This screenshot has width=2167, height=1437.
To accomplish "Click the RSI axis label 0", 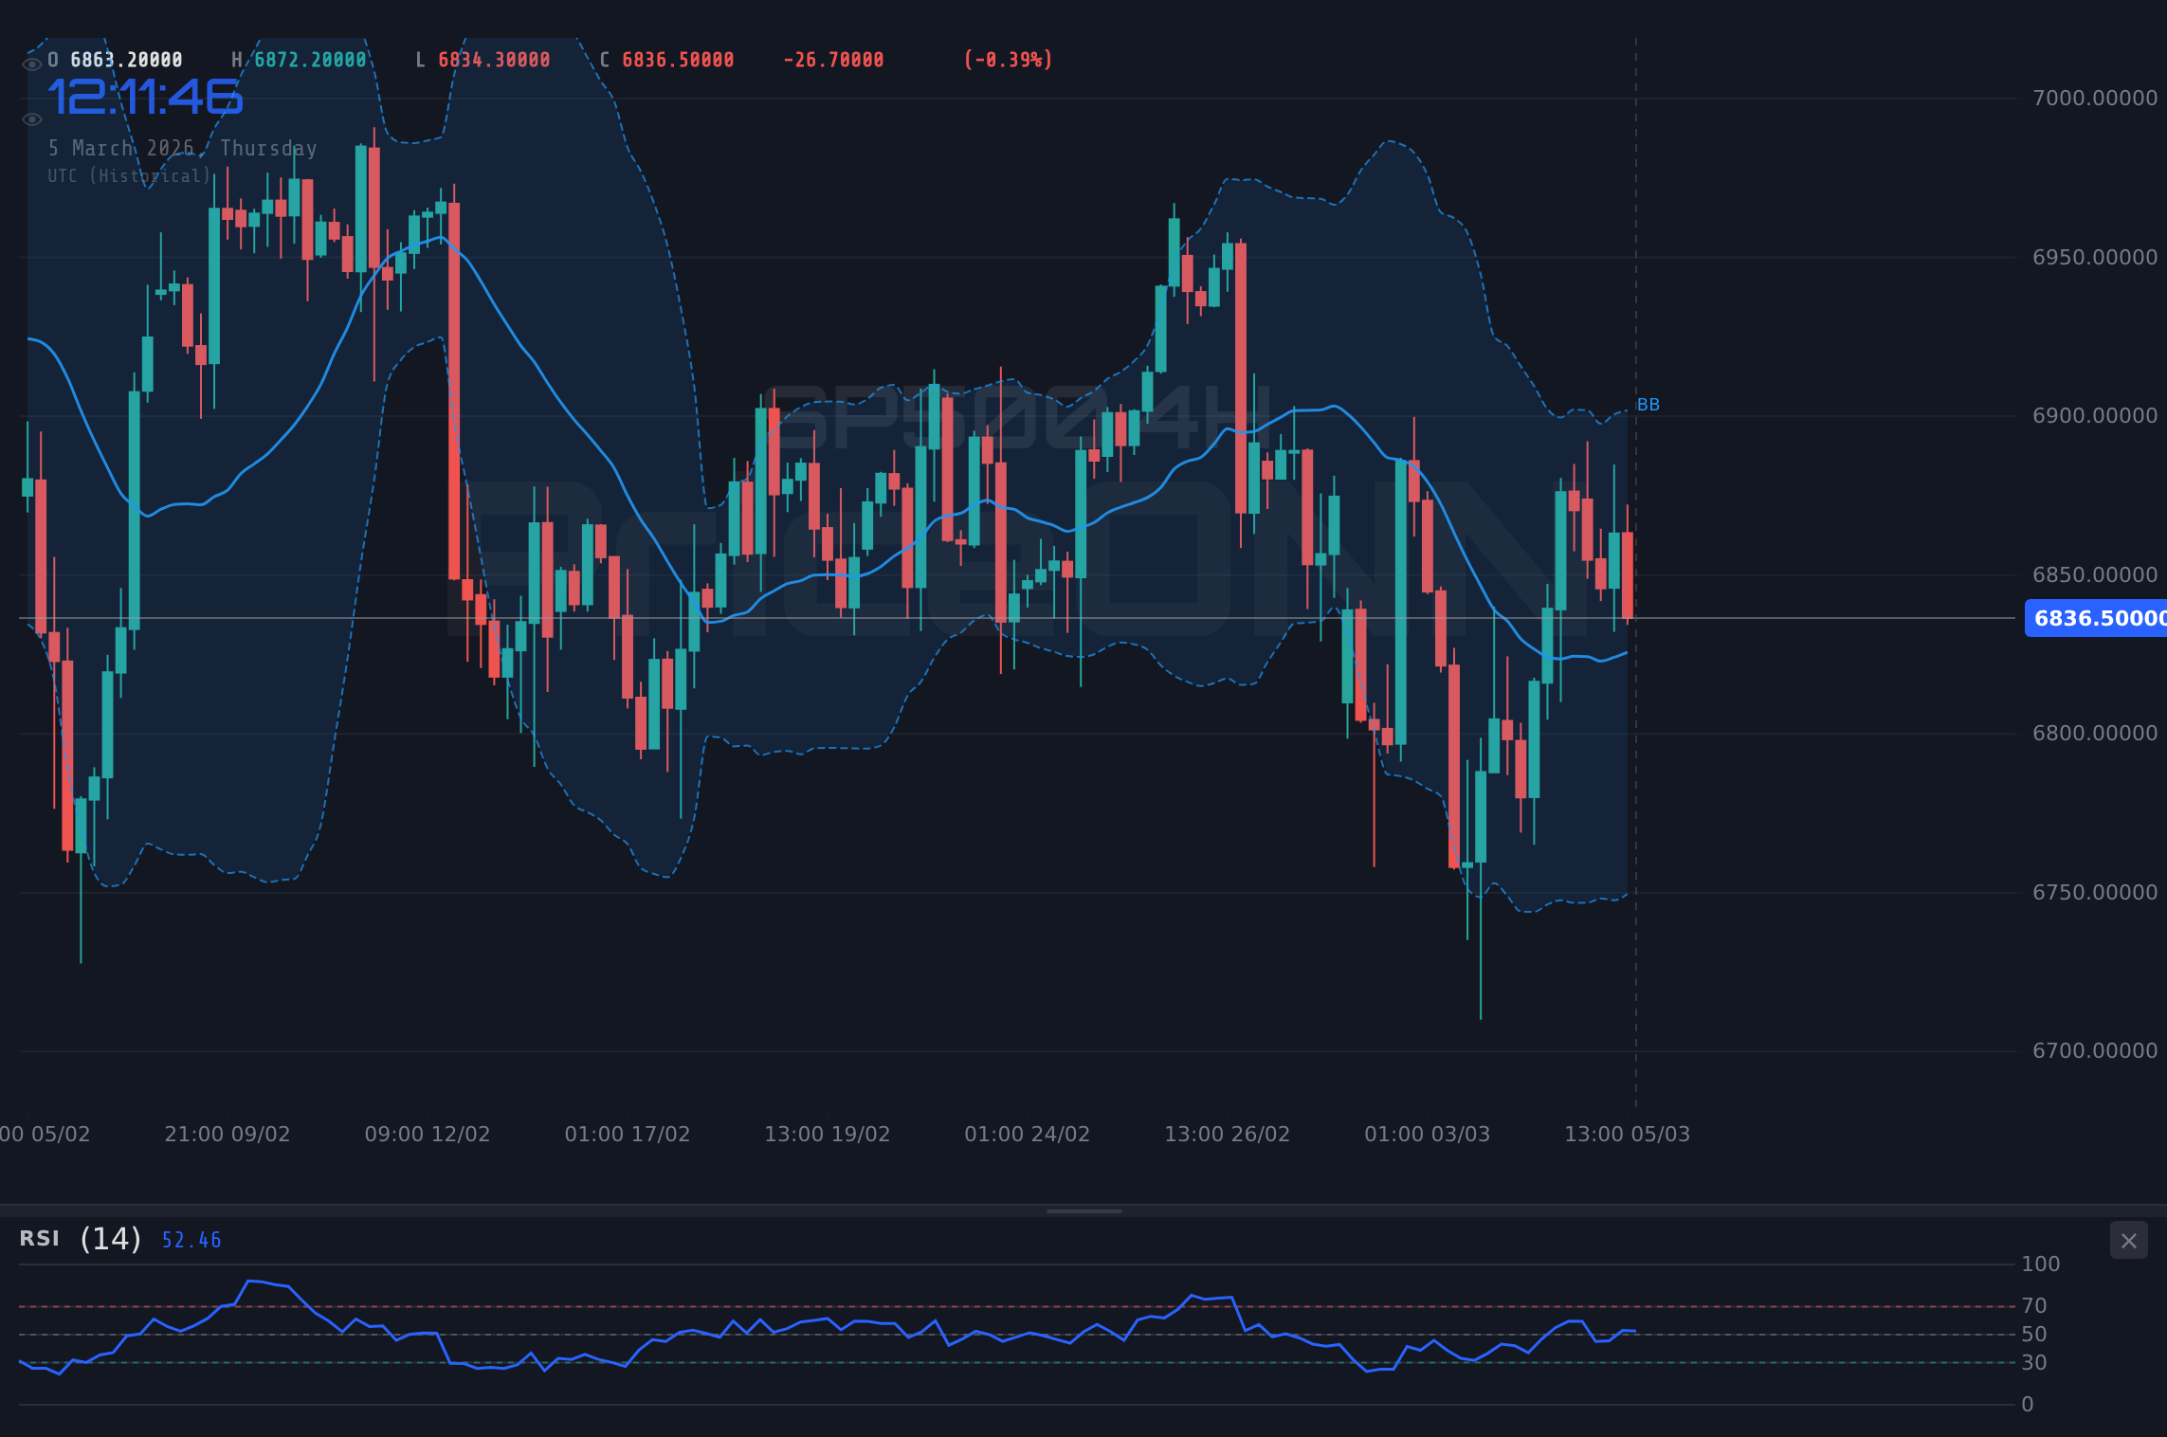I will (2028, 1405).
